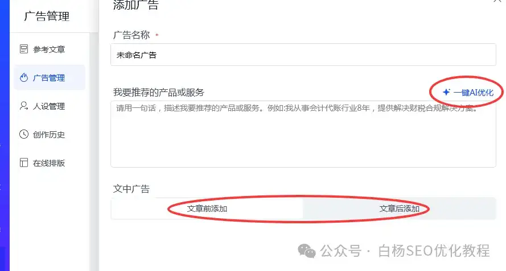Click the WeChat logo in the watermark
Viewport: 506px width, 271px height.
coord(307,251)
